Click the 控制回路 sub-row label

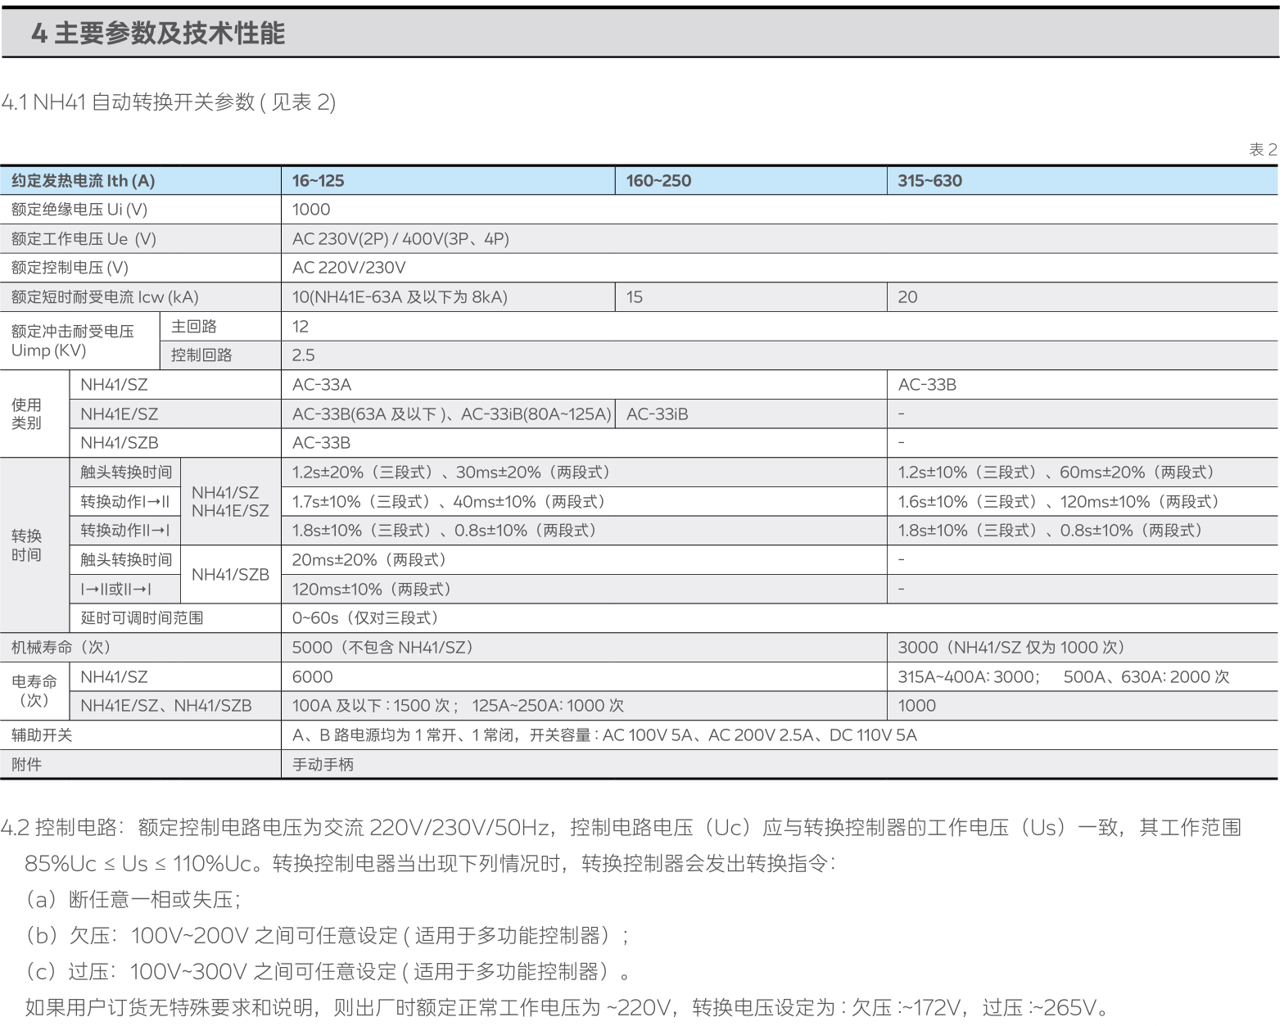click(201, 355)
